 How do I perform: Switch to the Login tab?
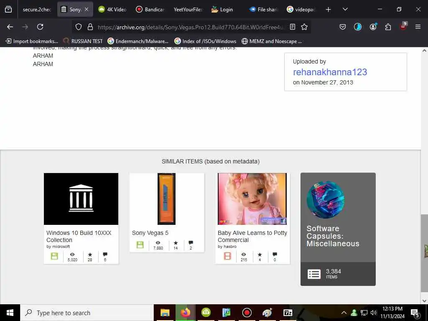(x=225, y=10)
